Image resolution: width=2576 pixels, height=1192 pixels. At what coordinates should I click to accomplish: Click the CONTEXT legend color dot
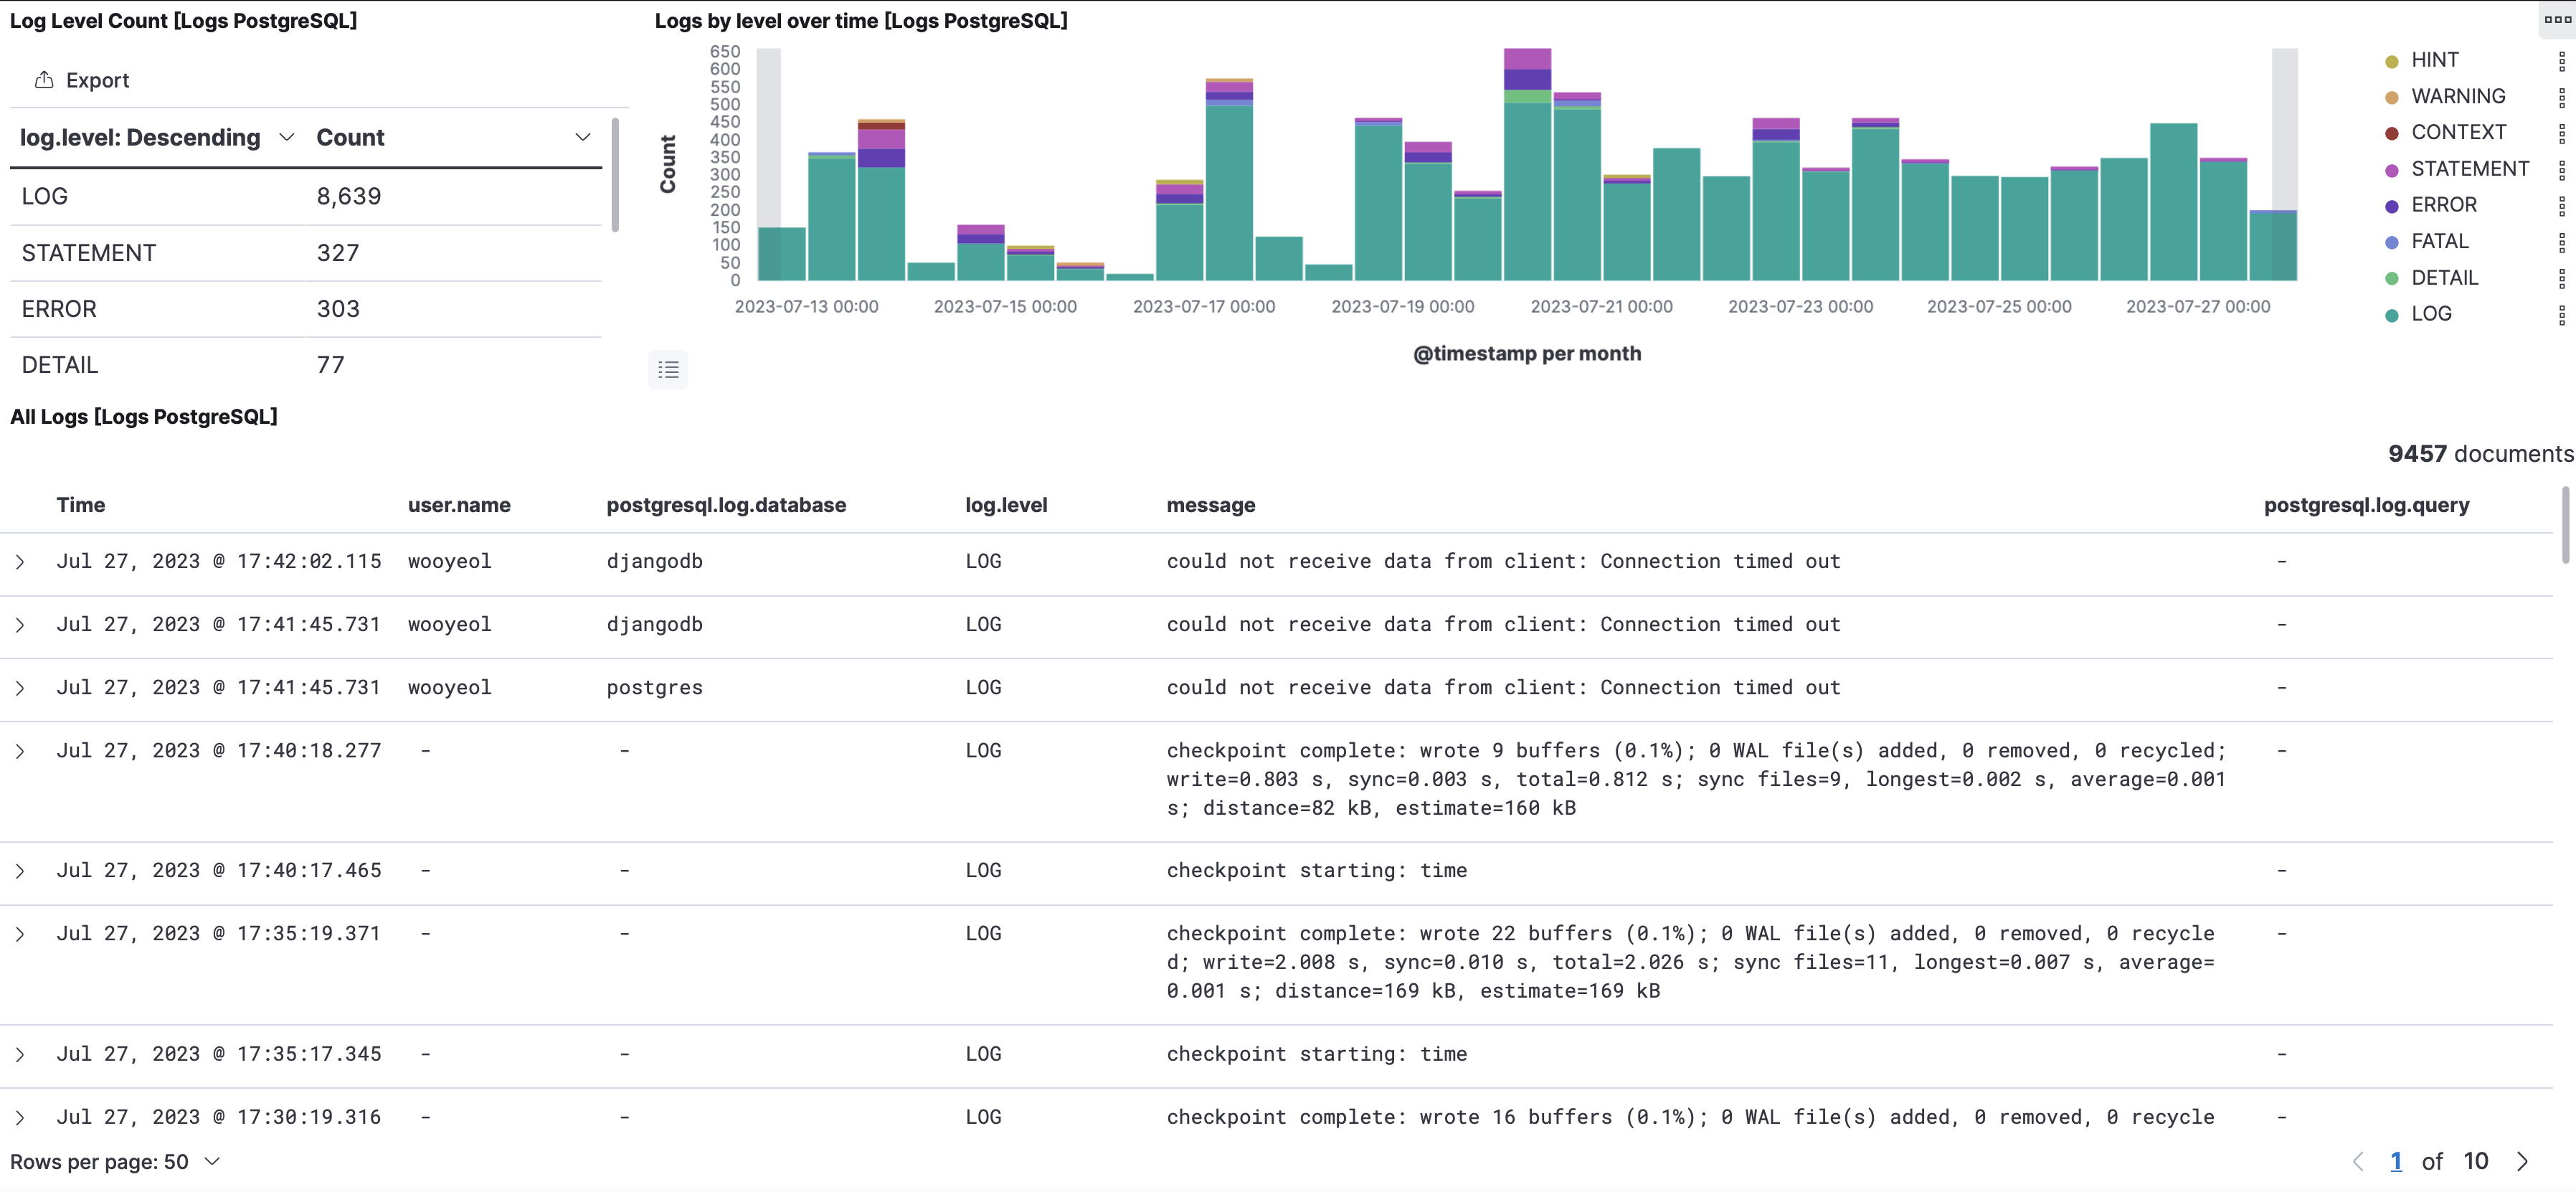(x=2391, y=133)
